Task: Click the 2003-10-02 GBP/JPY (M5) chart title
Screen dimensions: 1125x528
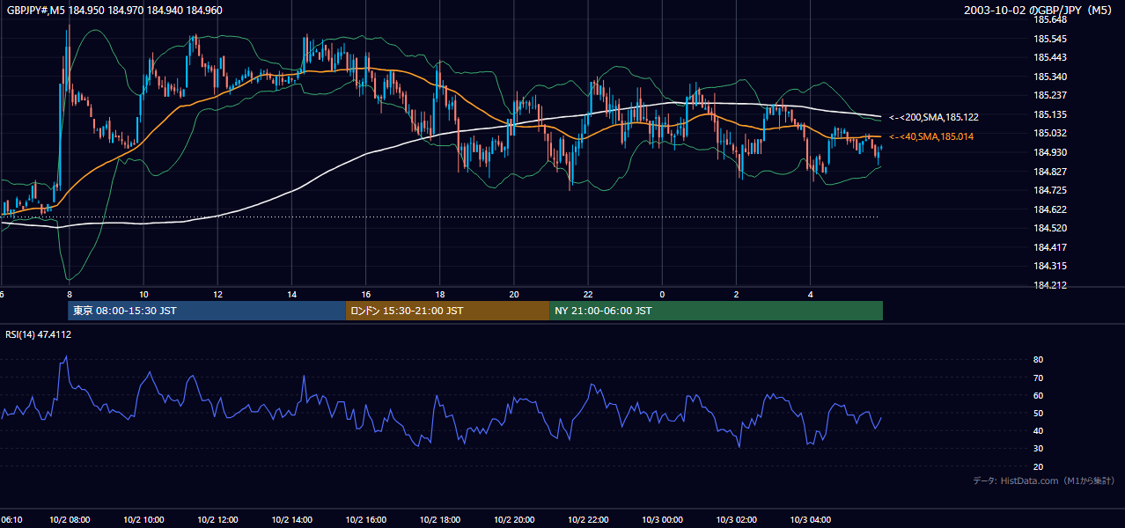Action: click(1038, 10)
